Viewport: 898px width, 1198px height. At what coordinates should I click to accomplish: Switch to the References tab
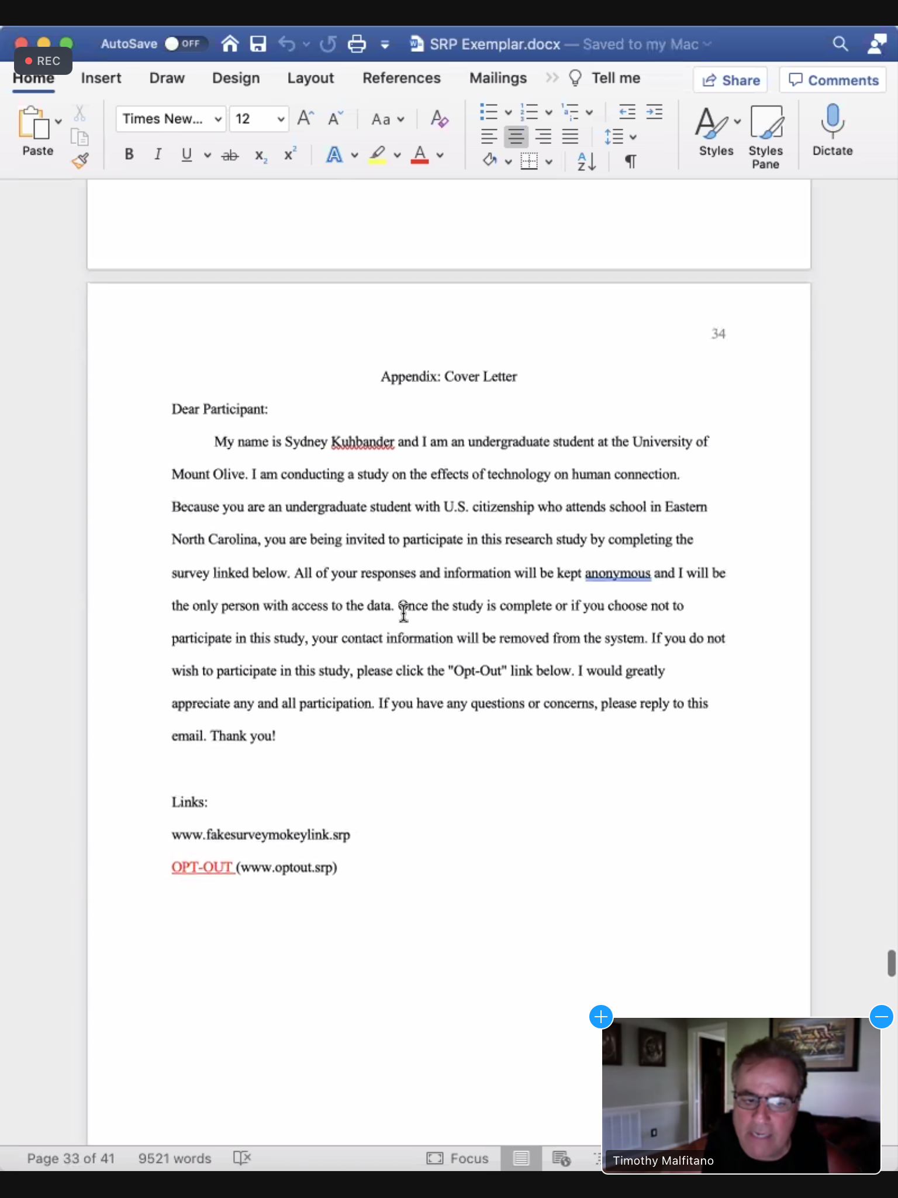click(x=401, y=78)
